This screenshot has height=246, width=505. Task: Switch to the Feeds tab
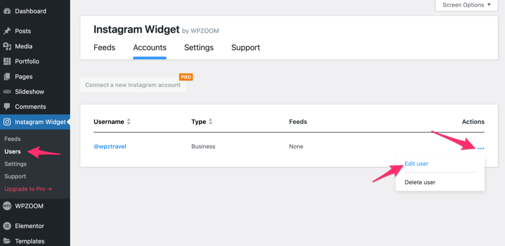point(105,48)
